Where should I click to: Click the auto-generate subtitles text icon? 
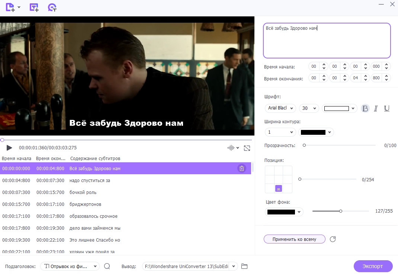[x=52, y=7]
